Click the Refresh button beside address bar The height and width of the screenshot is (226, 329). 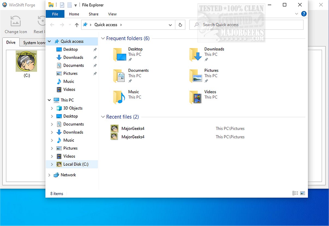[x=180, y=25]
